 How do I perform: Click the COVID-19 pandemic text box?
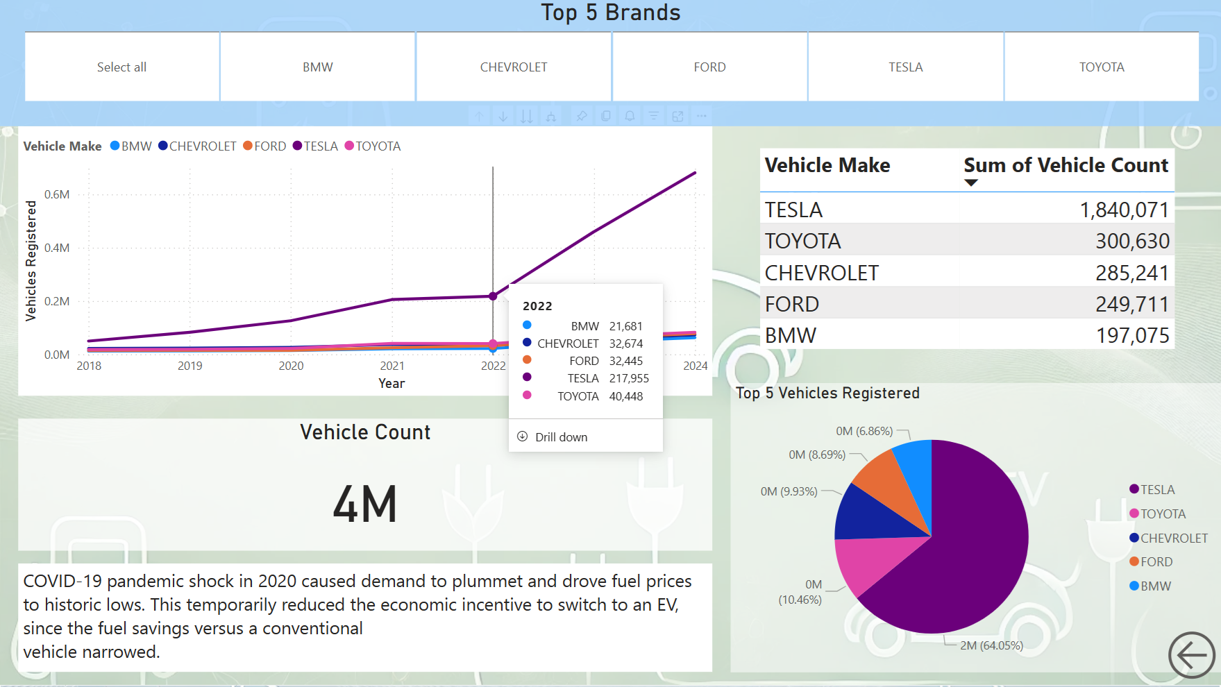point(365,616)
